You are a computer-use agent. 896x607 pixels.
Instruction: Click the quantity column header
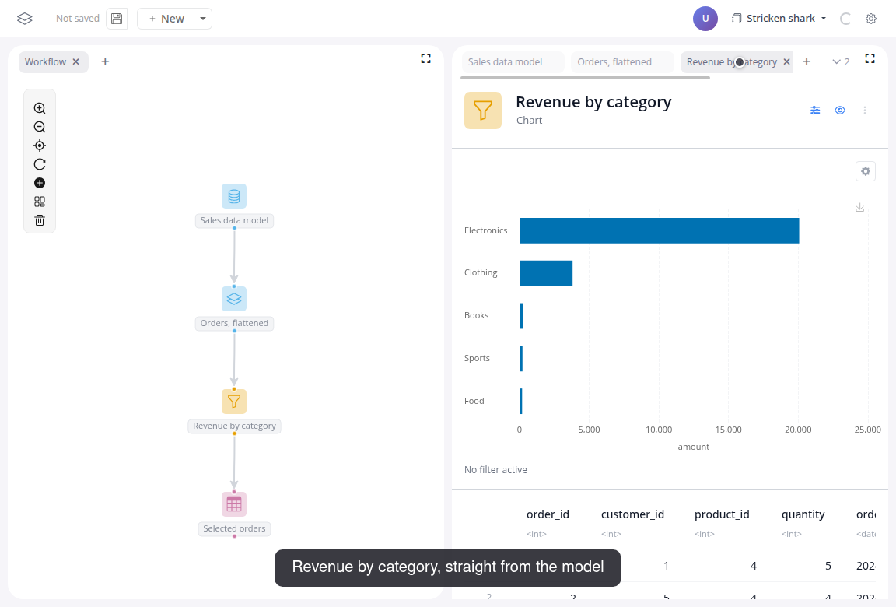click(803, 514)
